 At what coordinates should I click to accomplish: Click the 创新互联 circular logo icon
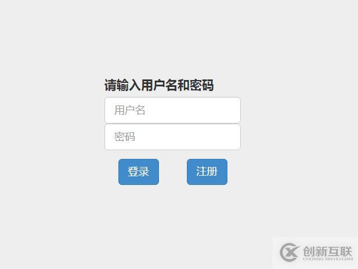pyautogui.click(x=290, y=252)
